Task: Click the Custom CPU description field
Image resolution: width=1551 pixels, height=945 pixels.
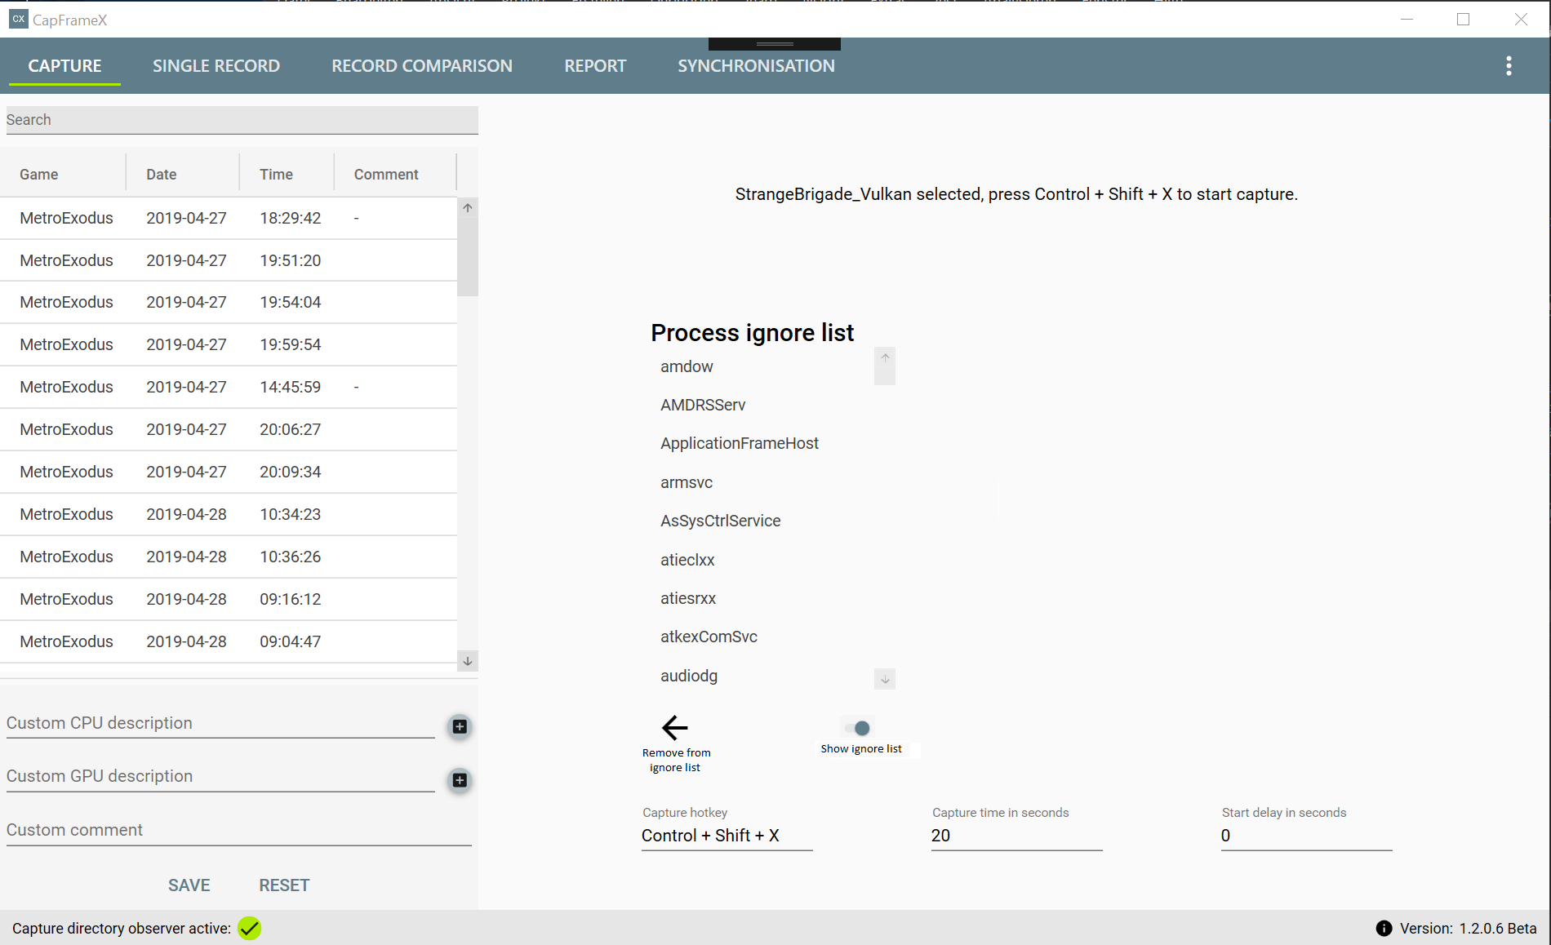Action: point(220,723)
